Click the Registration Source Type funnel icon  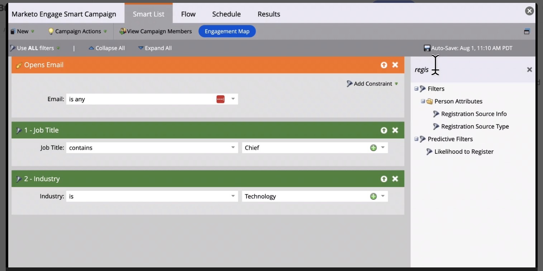(436, 127)
